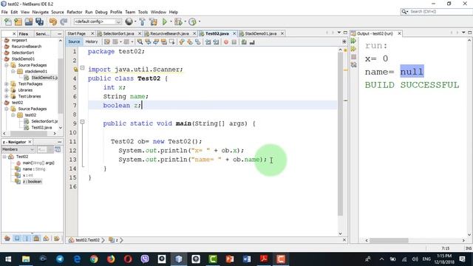Viewport: 473px width, 266px height.
Task: Select the 'z : boolean' field in Navigator
Action: [33, 182]
